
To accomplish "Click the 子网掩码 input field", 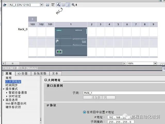I will pyautogui.click(x=121, y=122).
